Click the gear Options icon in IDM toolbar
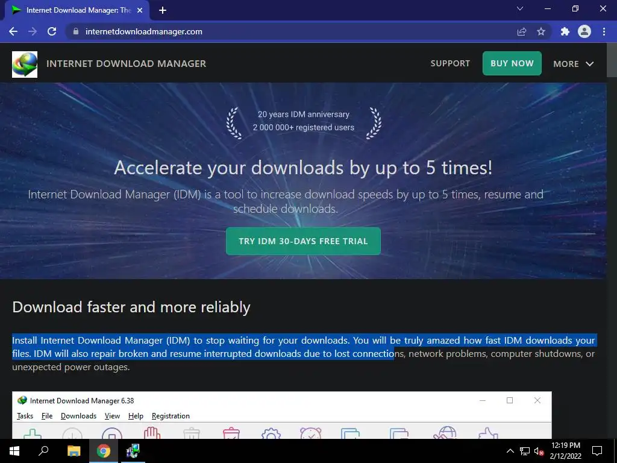The width and height of the screenshot is (617, 463). click(x=271, y=433)
